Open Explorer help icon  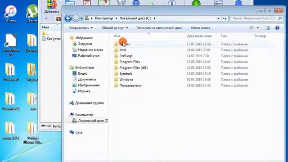point(277,28)
